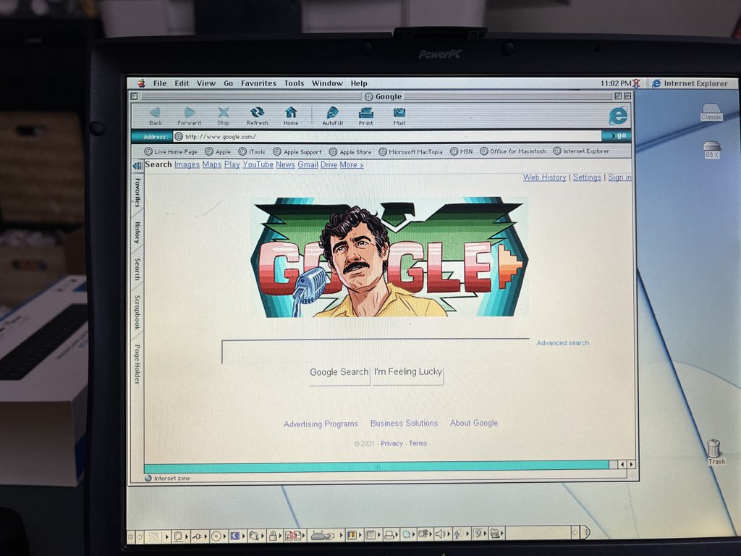
Task: Open the Images link
Action: (x=187, y=164)
